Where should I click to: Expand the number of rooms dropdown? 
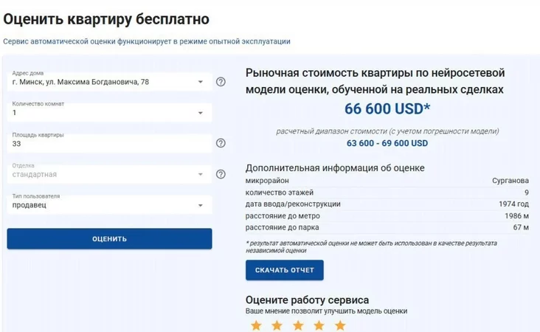click(201, 113)
